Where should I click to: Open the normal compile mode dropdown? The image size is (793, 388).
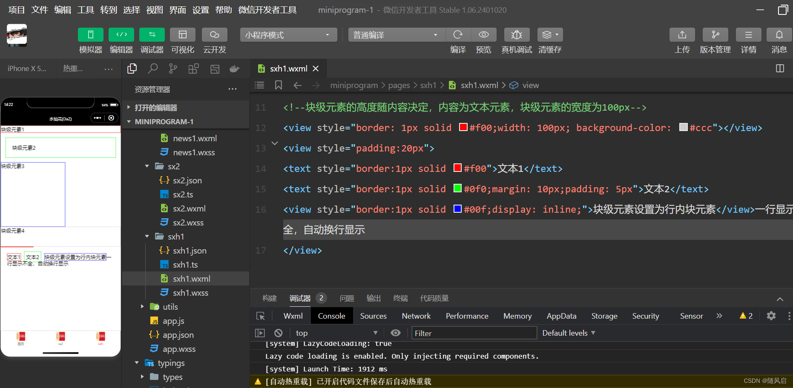tap(396, 35)
